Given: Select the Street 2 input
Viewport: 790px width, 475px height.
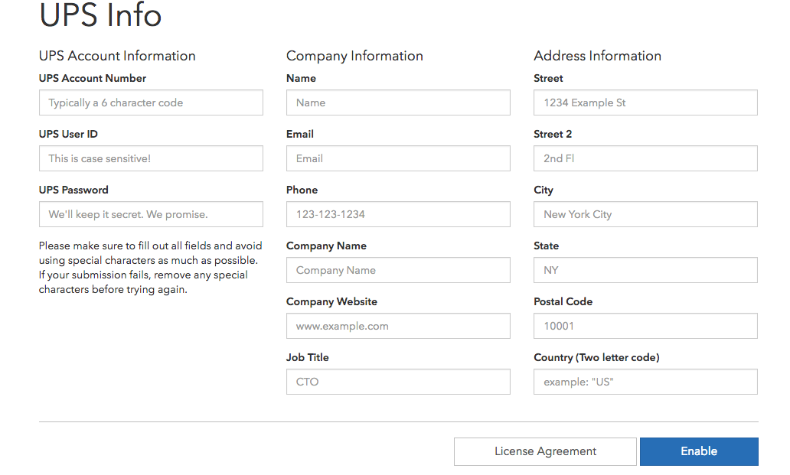Looking at the screenshot, I should click(x=645, y=158).
